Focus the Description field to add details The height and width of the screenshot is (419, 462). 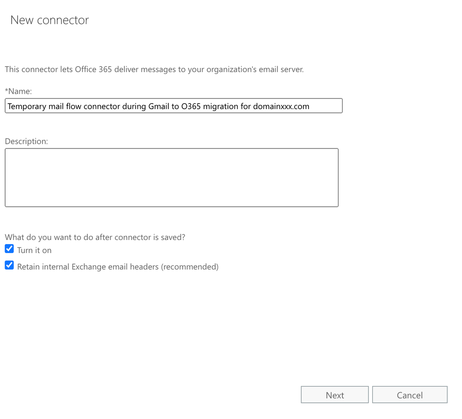coord(171,177)
